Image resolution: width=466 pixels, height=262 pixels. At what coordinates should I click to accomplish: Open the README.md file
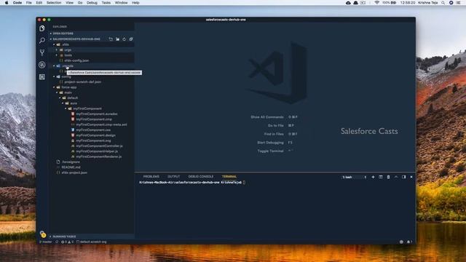tap(71, 167)
